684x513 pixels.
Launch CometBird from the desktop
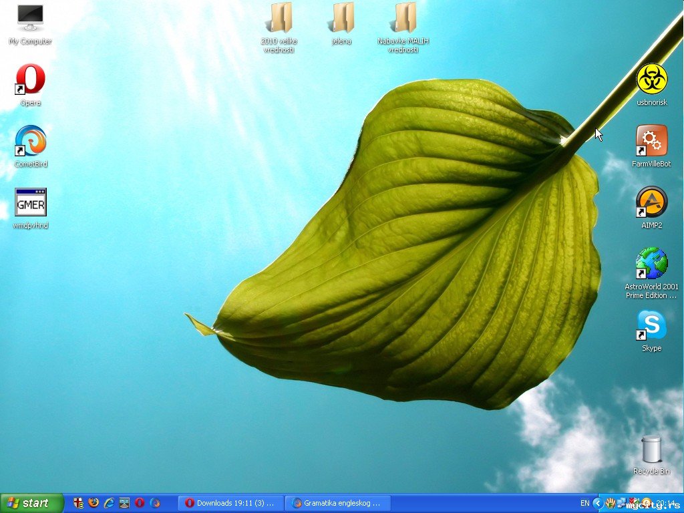(30, 141)
